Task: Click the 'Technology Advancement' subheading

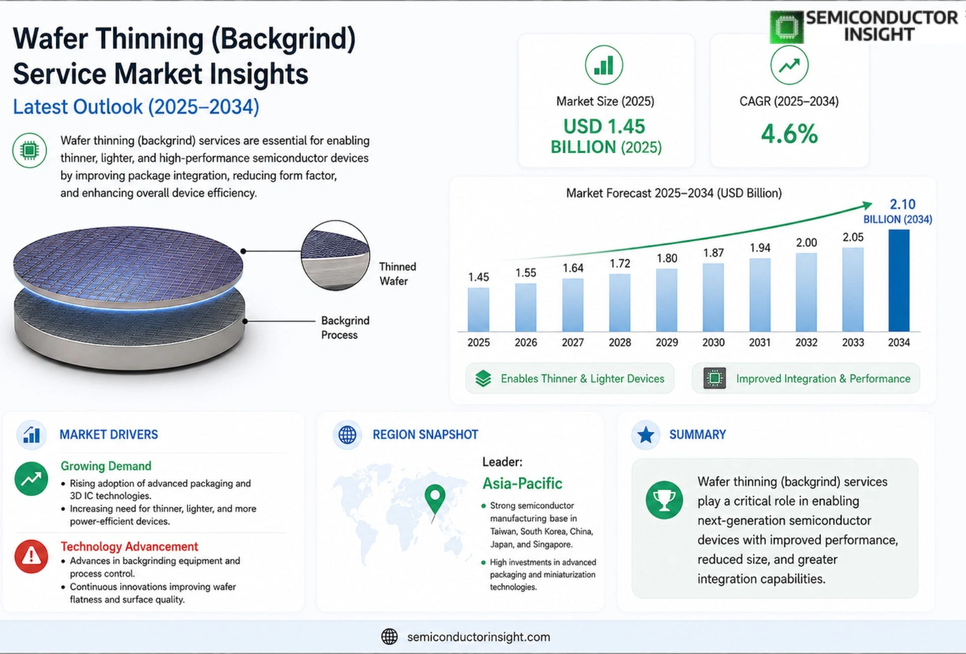Action: (129, 546)
